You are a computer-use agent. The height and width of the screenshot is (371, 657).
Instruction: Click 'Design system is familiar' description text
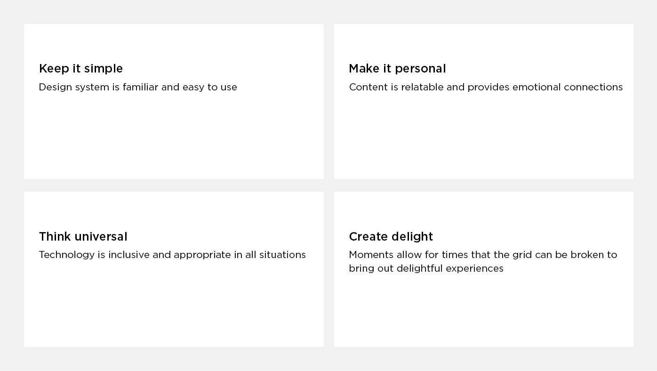138,87
